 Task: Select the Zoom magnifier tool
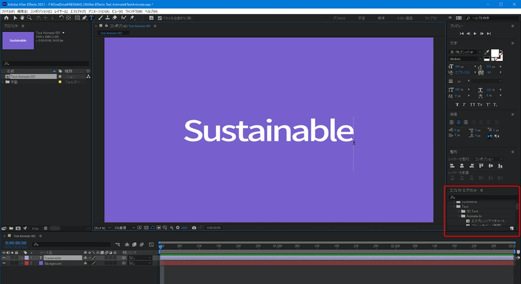click(30, 18)
